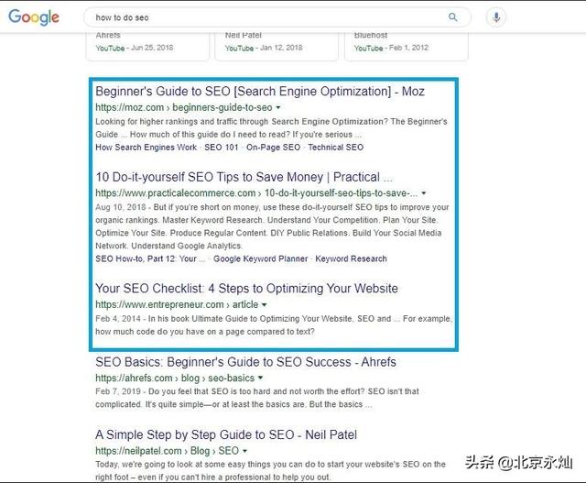Expand dropdown arrow next to moz.com URL
The height and width of the screenshot is (483, 586).
[x=278, y=108]
